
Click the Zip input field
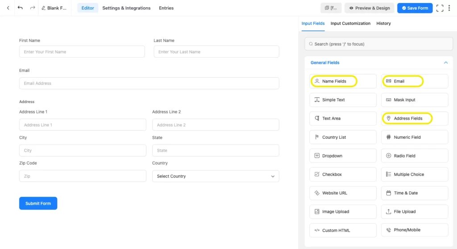83,176
